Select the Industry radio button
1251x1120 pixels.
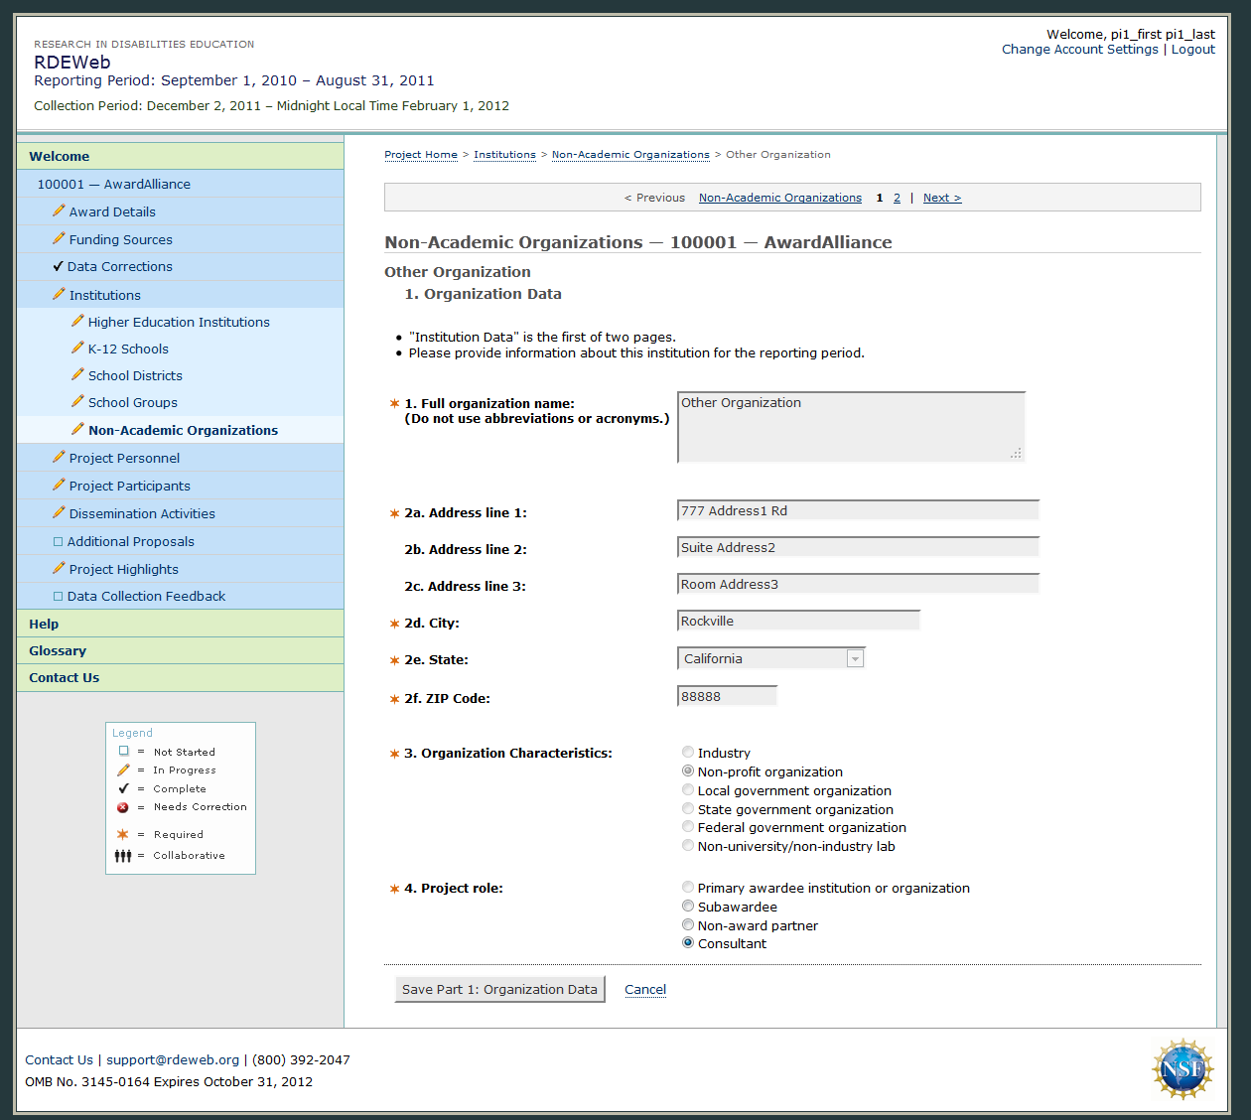(x=688, y=753)
